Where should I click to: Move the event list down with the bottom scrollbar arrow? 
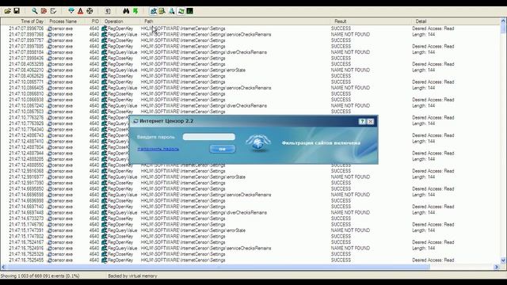[x=503, y=260]
